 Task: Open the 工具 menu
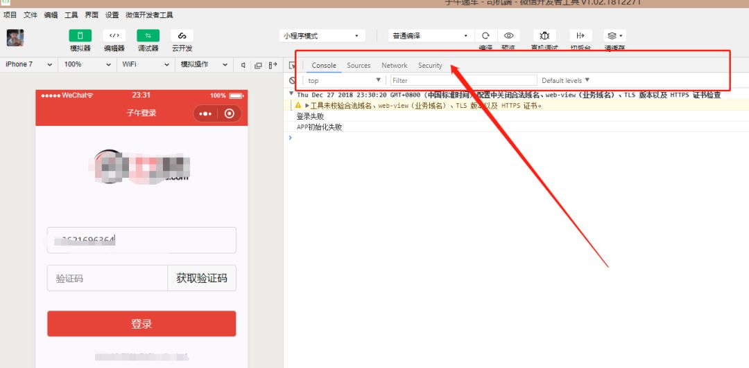(x=71, y=15)
